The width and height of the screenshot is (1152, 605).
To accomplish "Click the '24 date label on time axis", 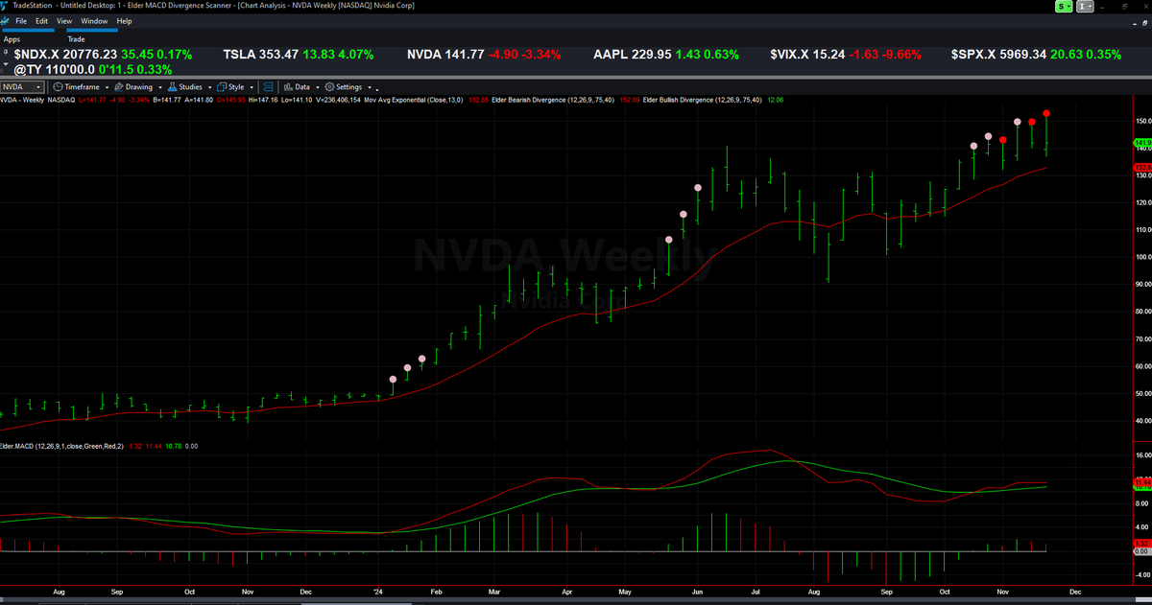I will click(378, 593).
